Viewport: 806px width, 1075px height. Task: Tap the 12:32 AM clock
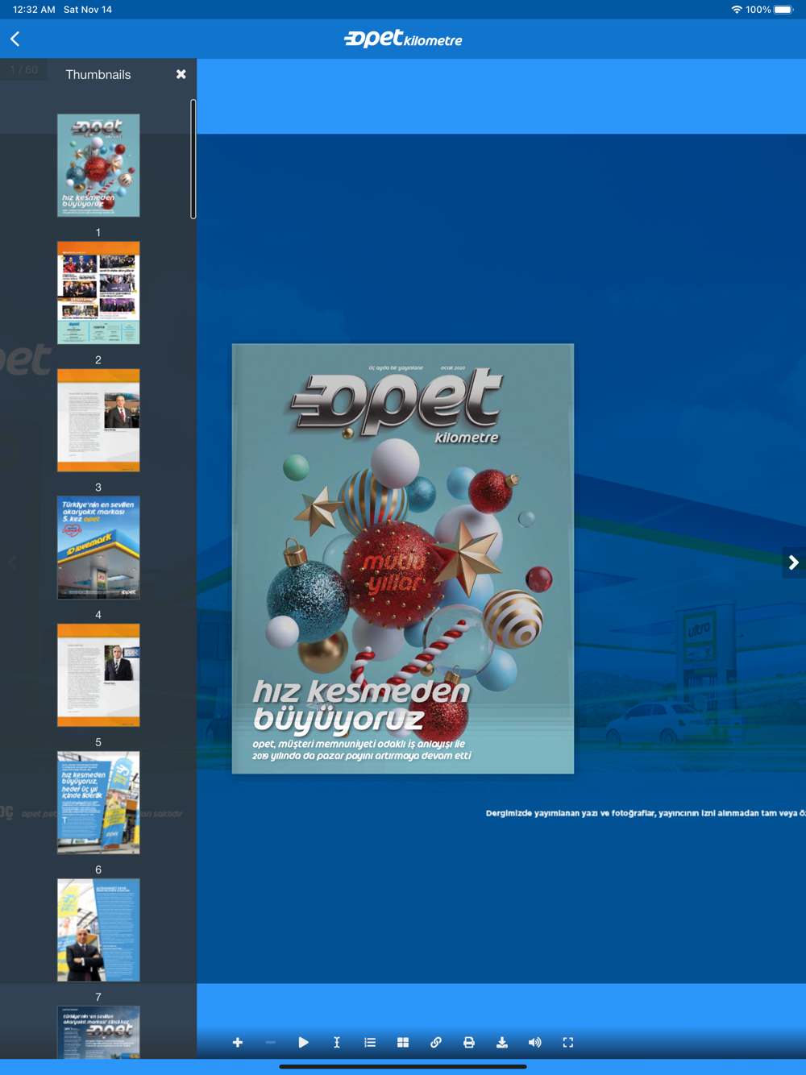[34, 10]
